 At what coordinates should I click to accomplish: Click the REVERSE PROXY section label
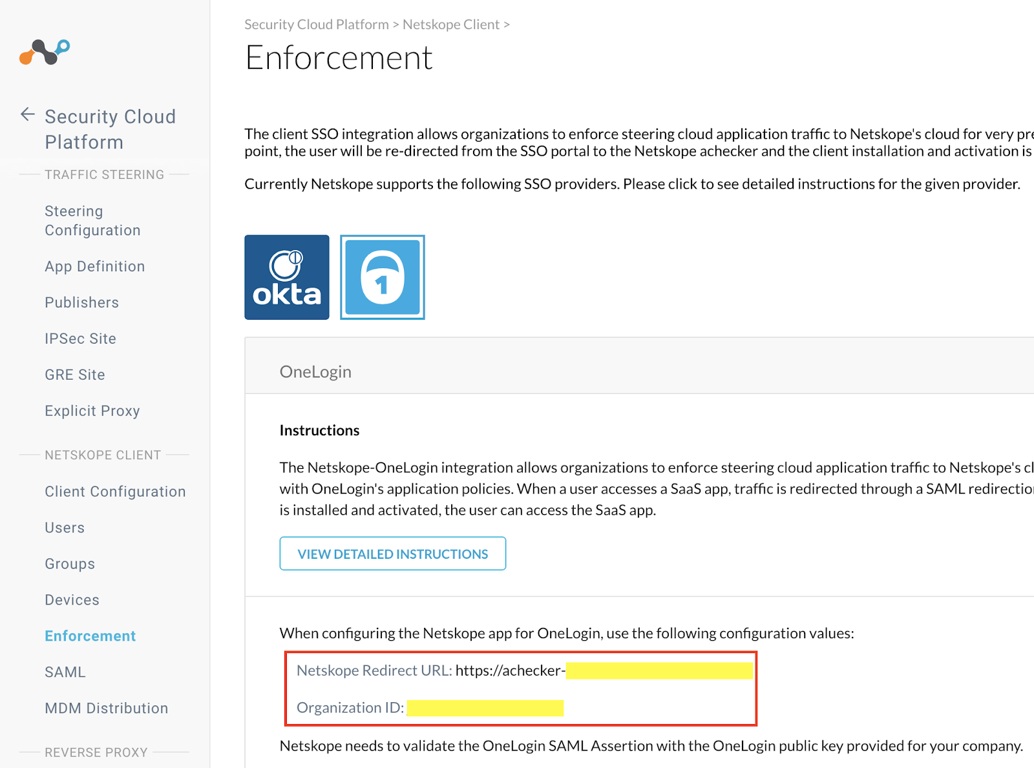[96, 752]
